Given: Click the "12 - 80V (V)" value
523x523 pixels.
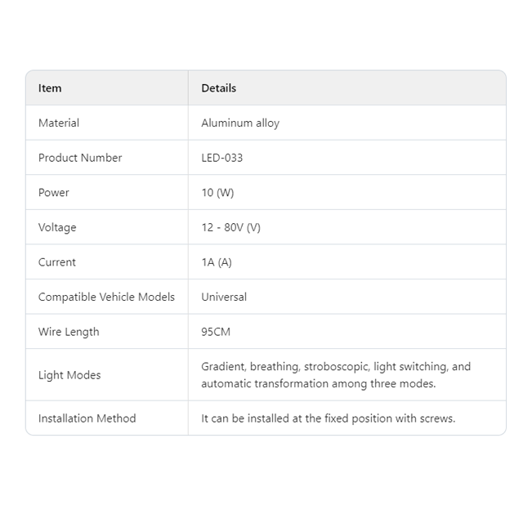Looking at the screenshot, I should click(231, 227).
